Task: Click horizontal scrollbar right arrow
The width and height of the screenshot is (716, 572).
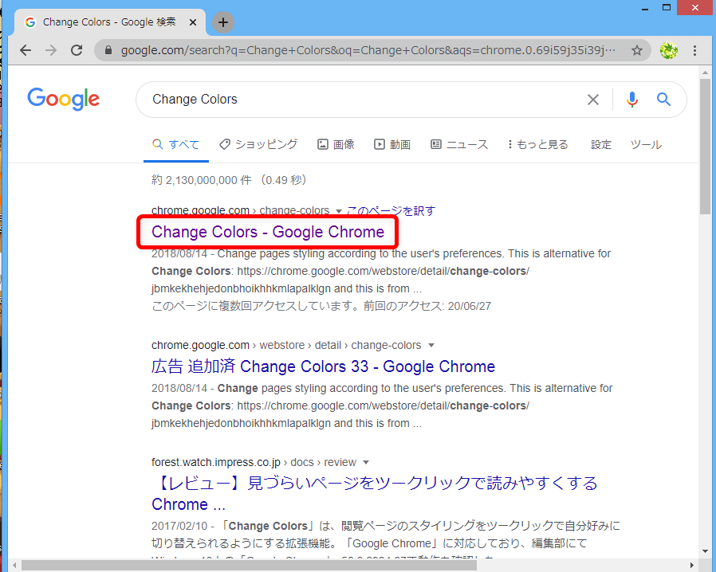Action: coord(692,566)
